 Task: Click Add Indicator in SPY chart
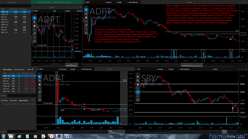point(185,69)
